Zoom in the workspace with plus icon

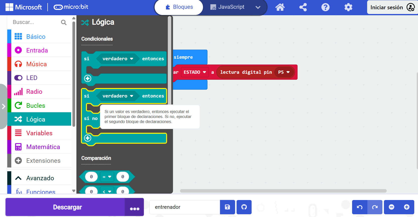406,207
